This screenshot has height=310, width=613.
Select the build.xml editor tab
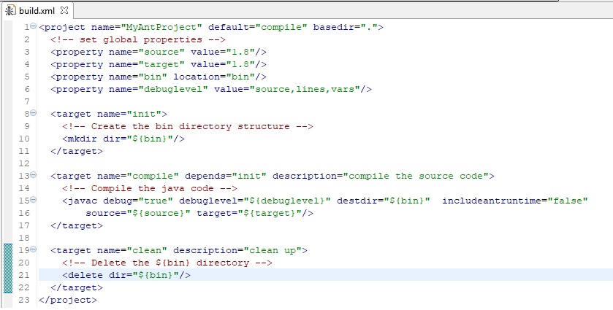click(37, 10)
